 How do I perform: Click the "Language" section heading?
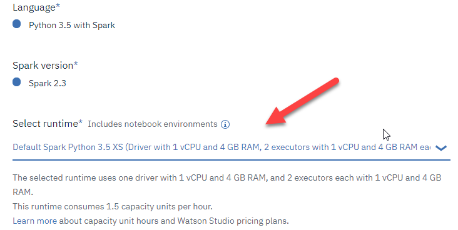tap(34, 7)
